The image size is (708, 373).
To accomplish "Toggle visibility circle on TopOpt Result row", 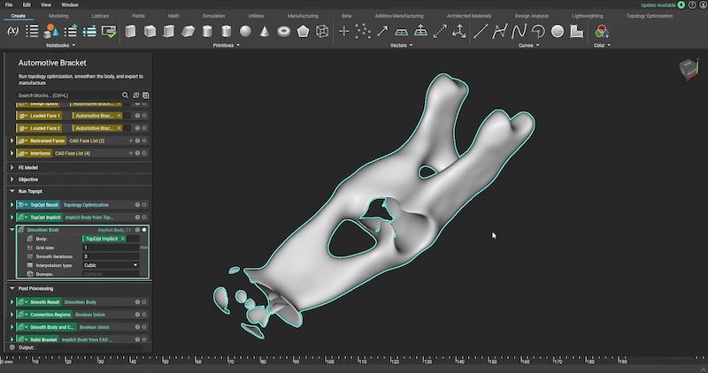I will pyautogui.click(x=144, y=205).
